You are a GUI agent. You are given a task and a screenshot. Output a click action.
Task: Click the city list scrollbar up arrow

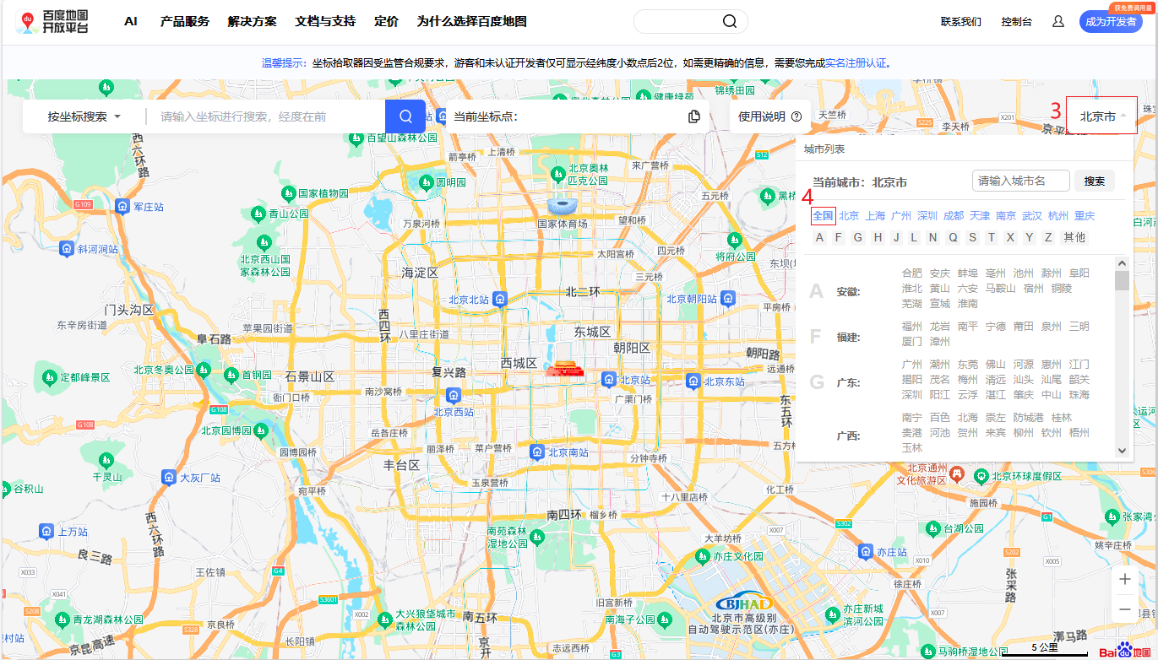pos(1122,263)
